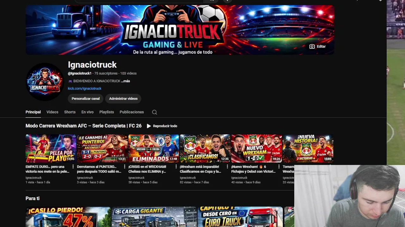Open the PELEA POR PLAYOFF thumbnail

(51, 148)
